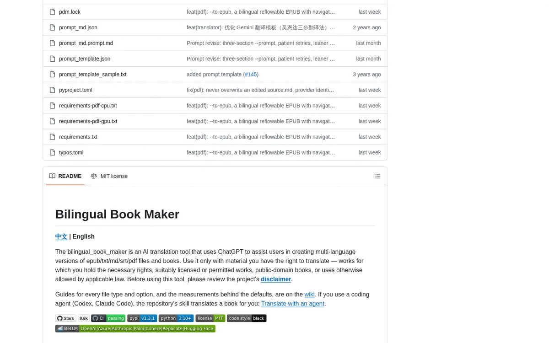The image size is (549, 343).
Task: Open the prompt_md.json file
Action: coord(78,27)
